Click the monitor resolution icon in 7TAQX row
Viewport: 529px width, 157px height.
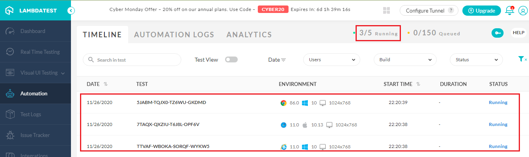[329, 125]
